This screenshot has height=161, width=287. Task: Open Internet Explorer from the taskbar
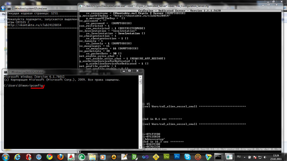click(x=18, y=156)
